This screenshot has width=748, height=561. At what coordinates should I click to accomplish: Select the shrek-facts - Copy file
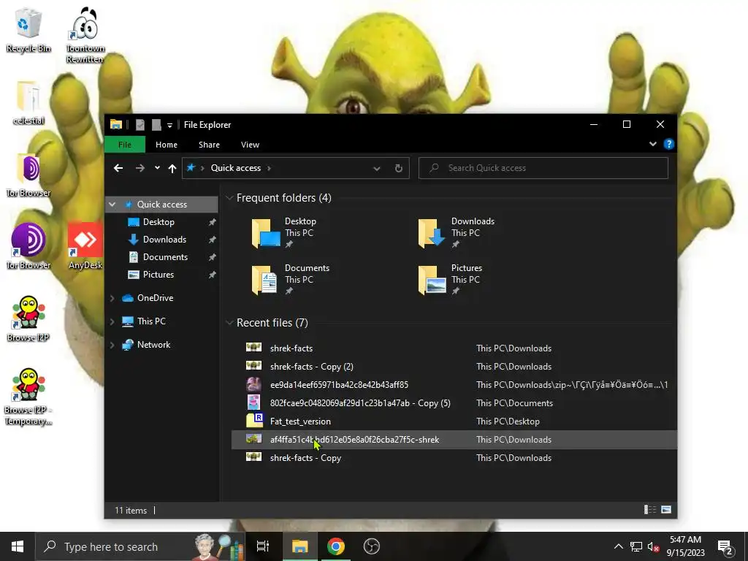[x=454, y=458]
